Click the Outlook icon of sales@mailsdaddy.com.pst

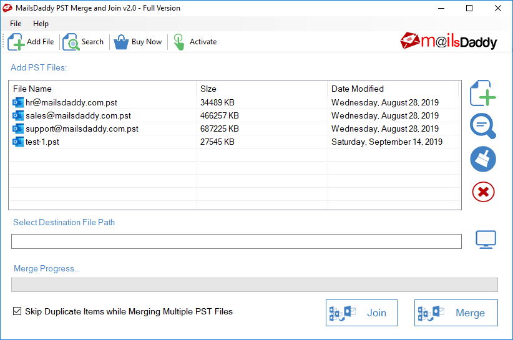[x=18, y=116]
